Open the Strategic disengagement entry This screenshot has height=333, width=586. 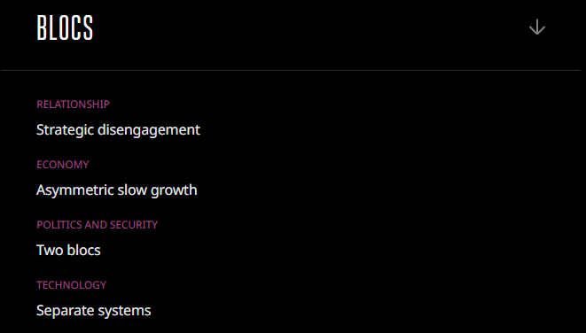[x=118, y=130]
